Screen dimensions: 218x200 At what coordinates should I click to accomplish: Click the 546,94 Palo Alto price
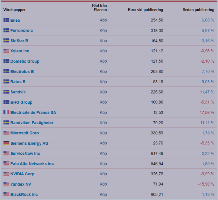click(x=157, y=164)
